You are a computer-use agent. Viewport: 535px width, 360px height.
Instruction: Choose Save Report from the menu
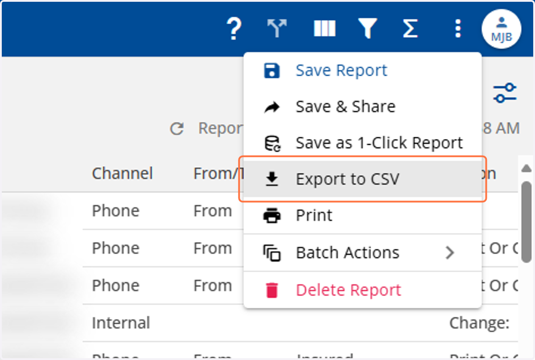362,71
